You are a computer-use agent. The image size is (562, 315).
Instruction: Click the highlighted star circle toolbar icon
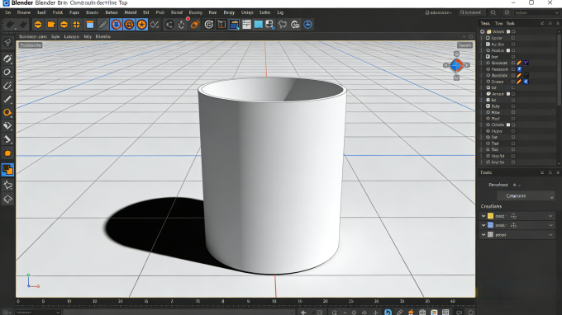142,24
